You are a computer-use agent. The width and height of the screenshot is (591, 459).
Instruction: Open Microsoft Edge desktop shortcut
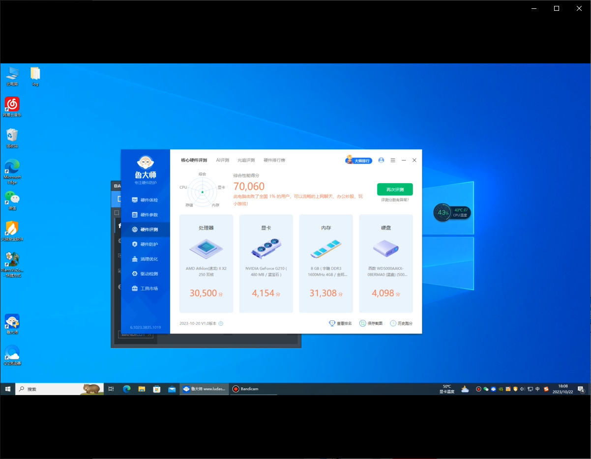pos(12,172)
